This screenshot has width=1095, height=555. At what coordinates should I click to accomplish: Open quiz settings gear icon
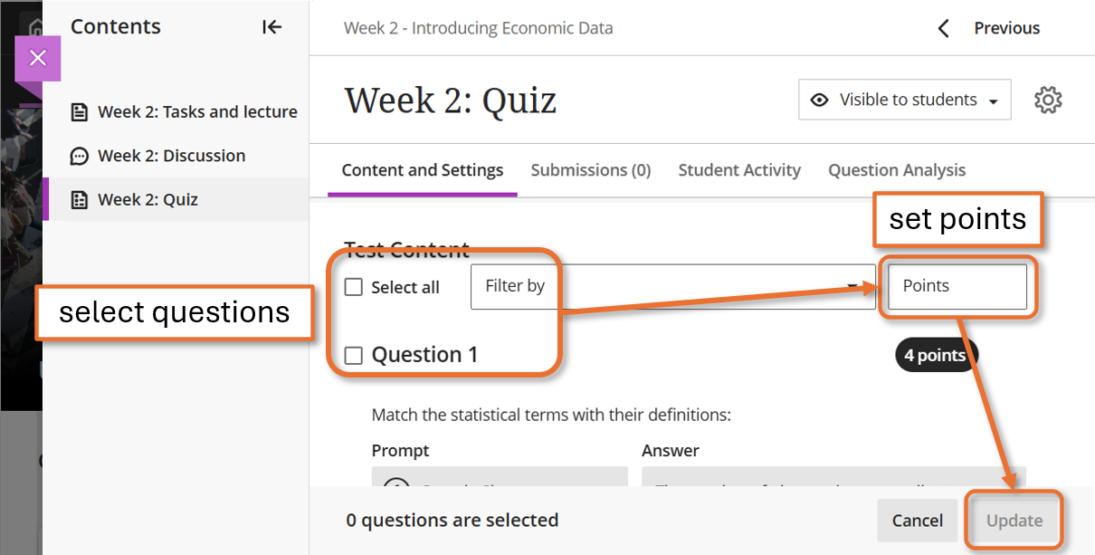point(1048,100)
